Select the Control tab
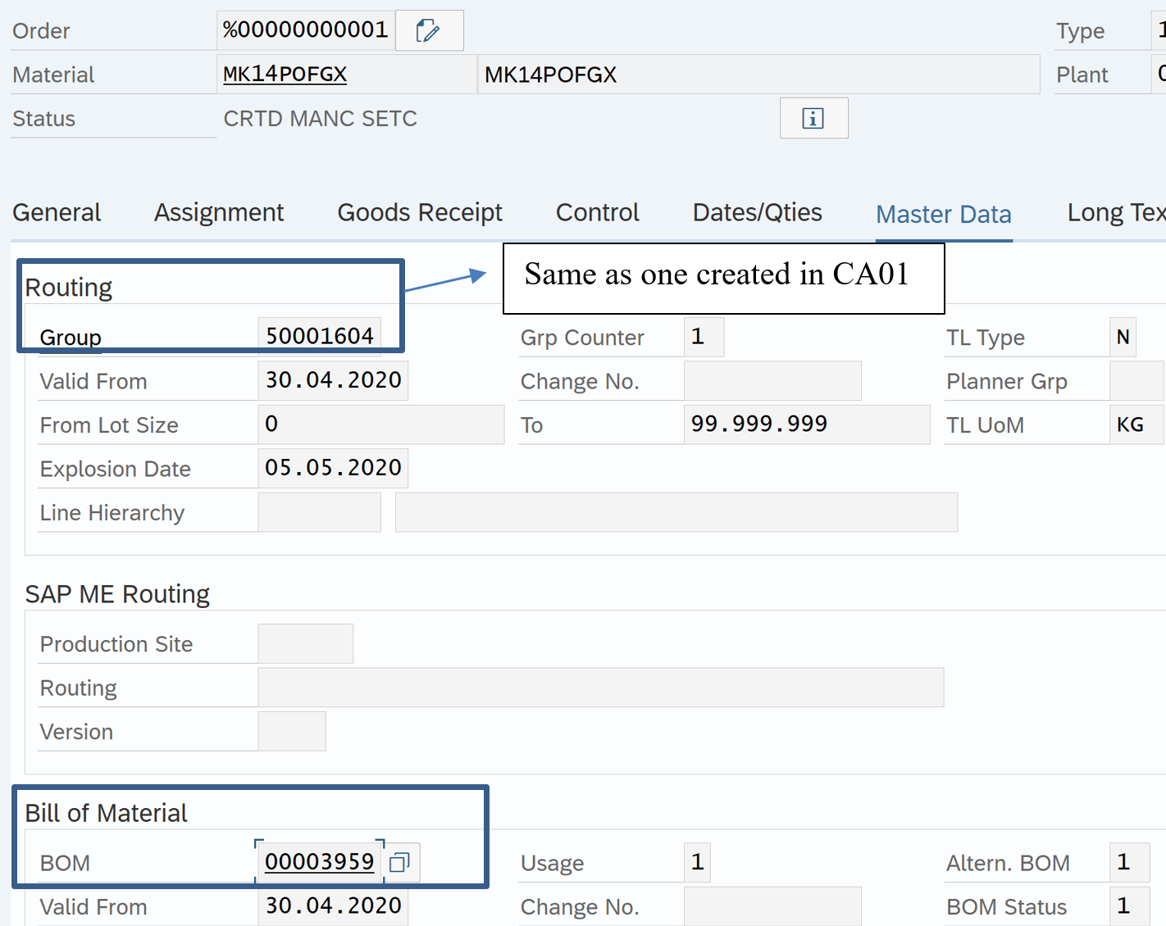 tap(597, 213)
